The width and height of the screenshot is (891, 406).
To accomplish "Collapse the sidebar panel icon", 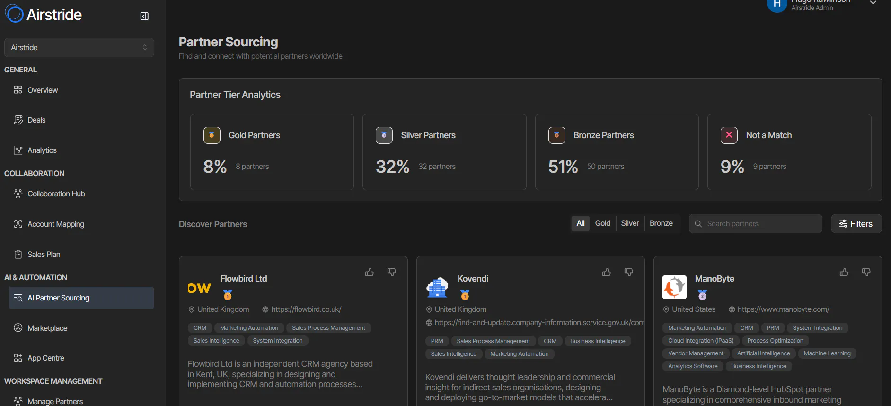I will [144, 16].
